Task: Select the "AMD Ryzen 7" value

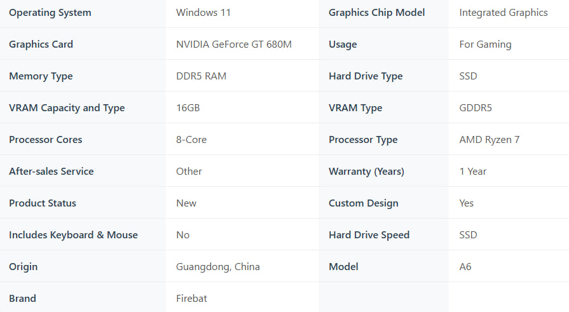Action: coord(490,140)
